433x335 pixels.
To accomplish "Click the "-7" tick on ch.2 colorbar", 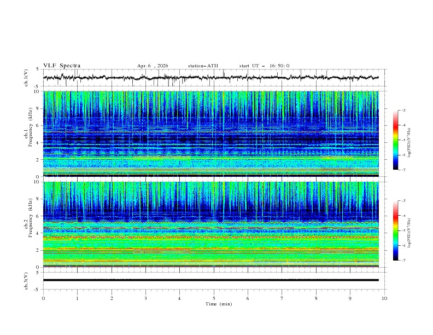I will coord(403,260).
